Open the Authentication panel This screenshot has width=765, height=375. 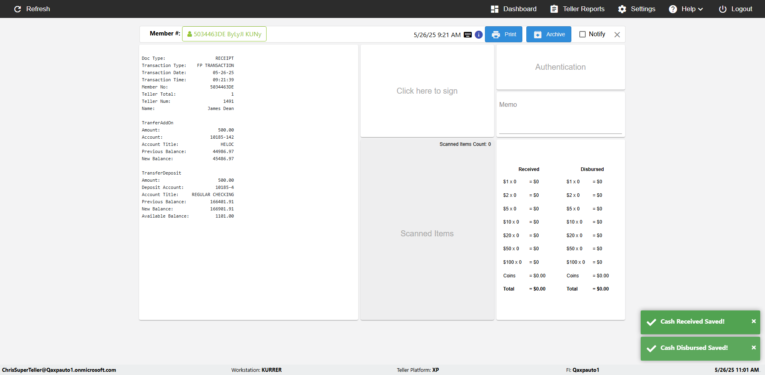click(x=561, y=67)
